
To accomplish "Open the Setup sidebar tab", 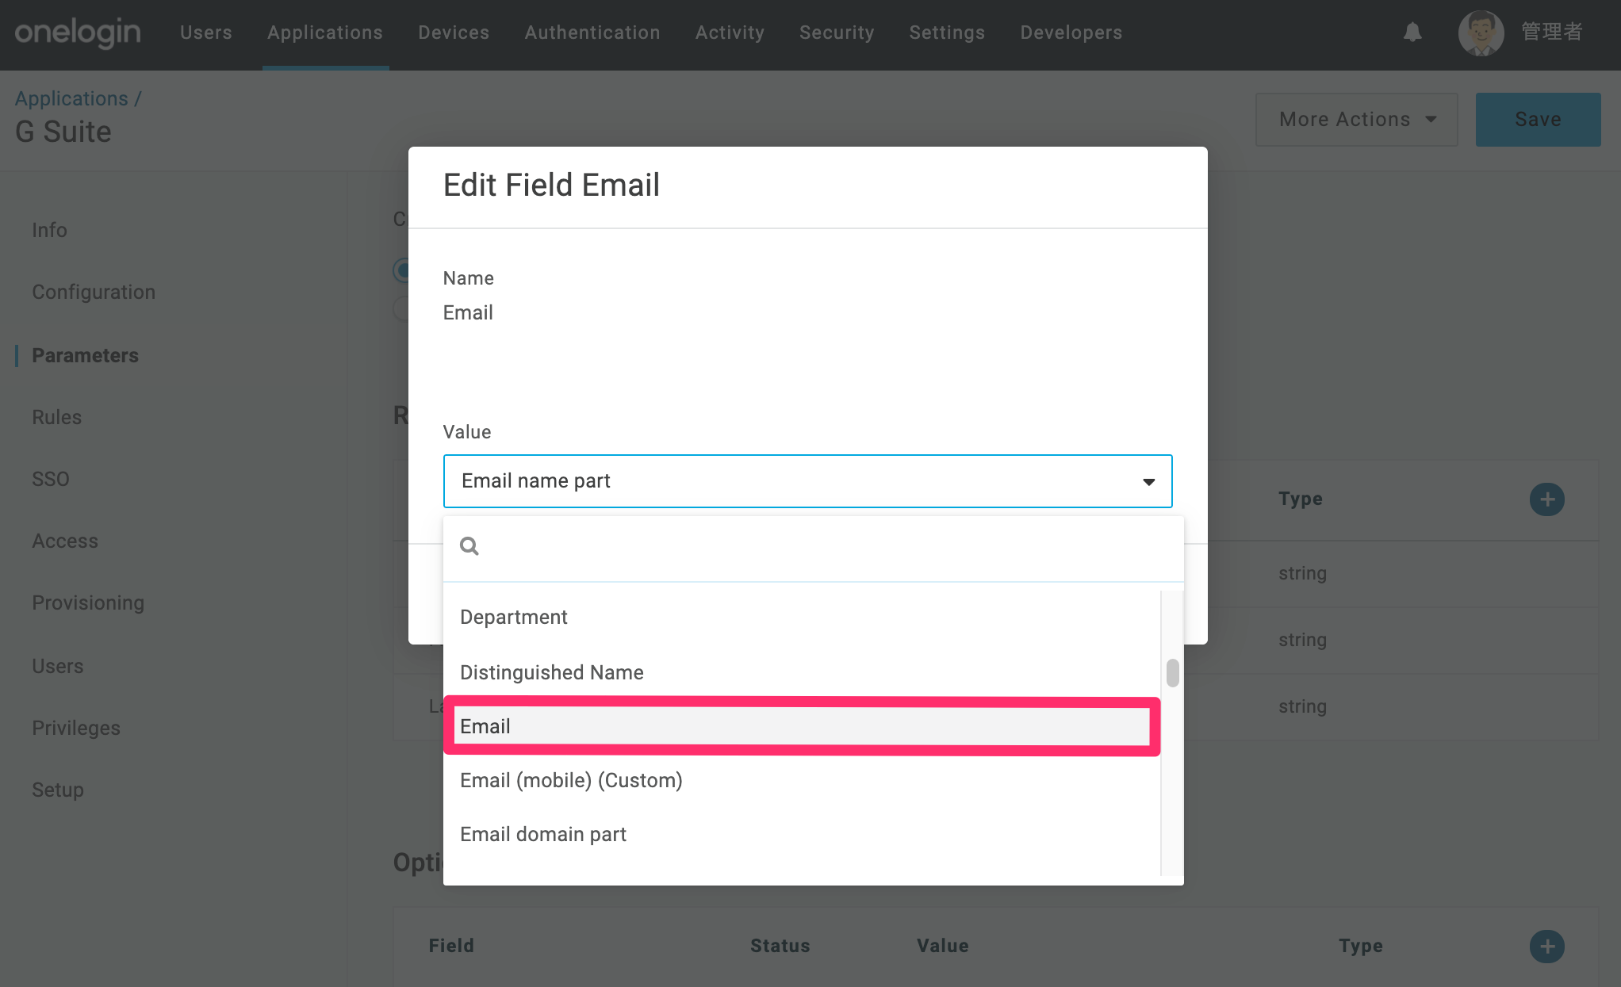I will point(58,790).
